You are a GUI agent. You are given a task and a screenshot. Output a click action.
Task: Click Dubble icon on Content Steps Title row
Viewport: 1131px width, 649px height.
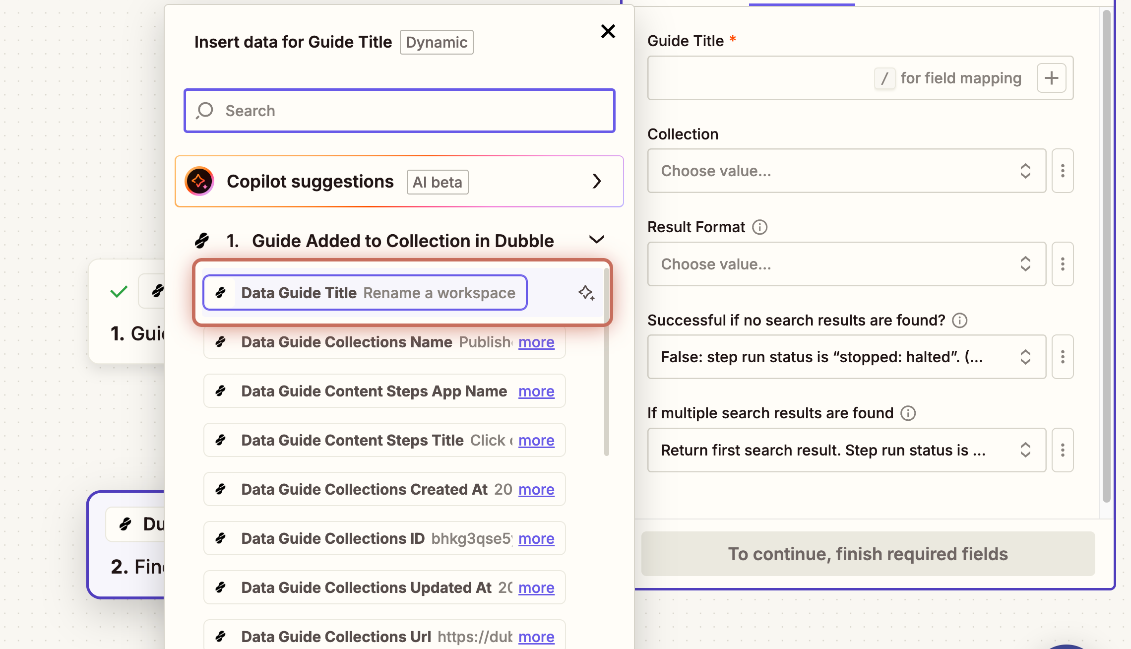point(221,440)
